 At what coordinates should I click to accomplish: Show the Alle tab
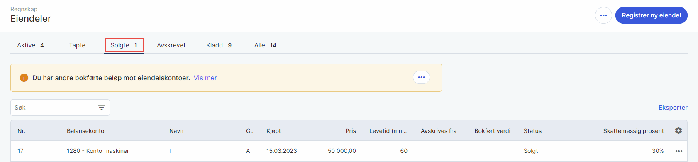265,45
